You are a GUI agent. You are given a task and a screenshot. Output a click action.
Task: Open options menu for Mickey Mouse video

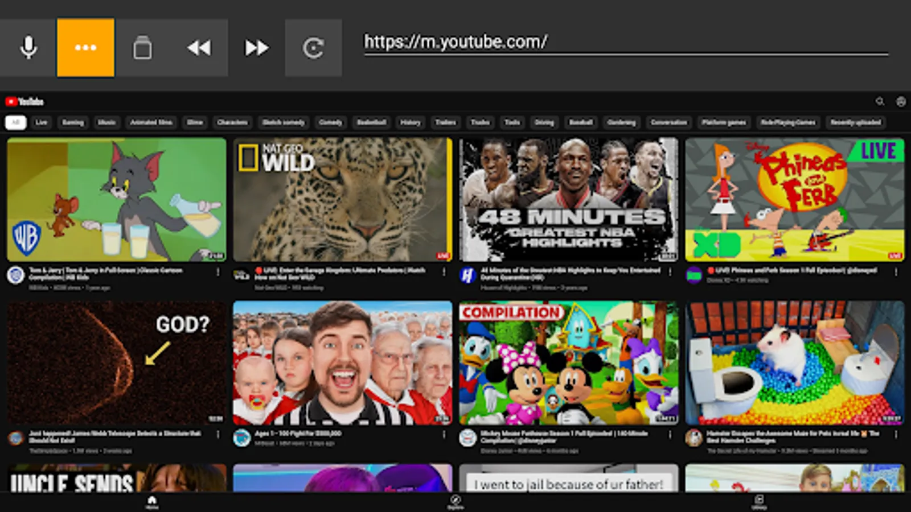pyautogui.click(x=670, y=435)
